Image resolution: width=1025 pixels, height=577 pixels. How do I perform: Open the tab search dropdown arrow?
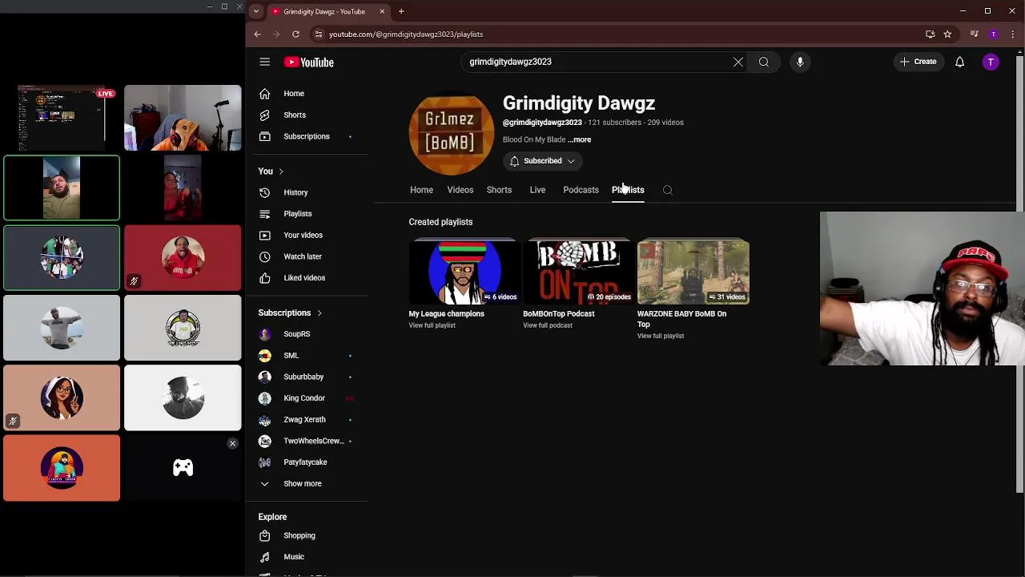tap(255, 11)
